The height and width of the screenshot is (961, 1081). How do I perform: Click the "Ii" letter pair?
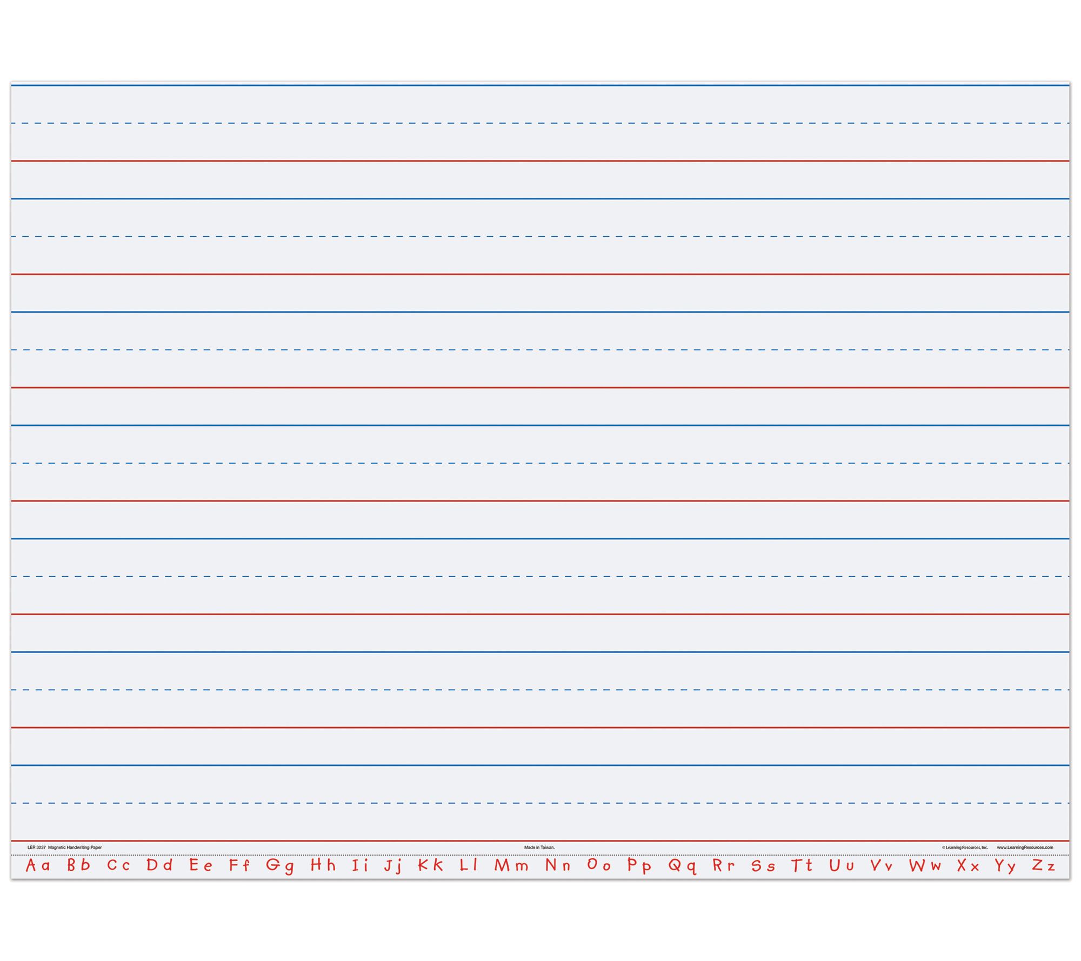360,865
